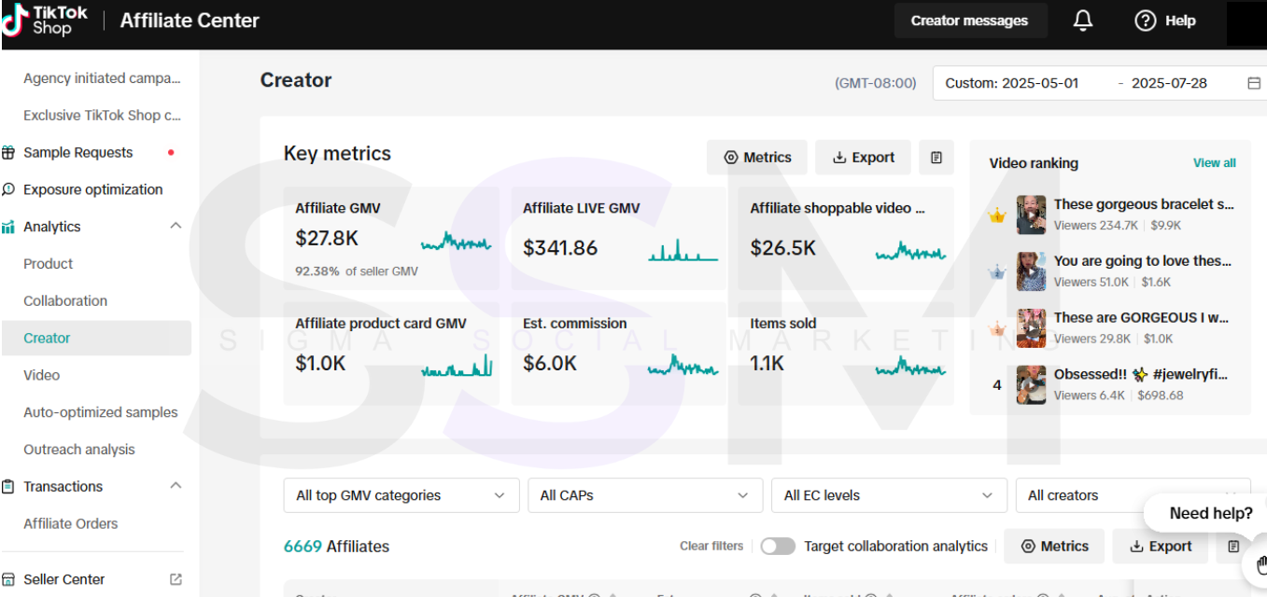Click the Affiliates Metrics button
The image size is (1267, 597).
tap(1054, 547)
